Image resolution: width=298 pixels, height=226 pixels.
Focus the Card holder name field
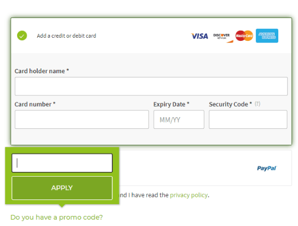151,86
